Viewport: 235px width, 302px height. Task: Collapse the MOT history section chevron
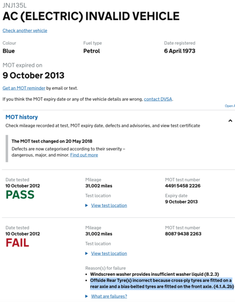(230, 121)
